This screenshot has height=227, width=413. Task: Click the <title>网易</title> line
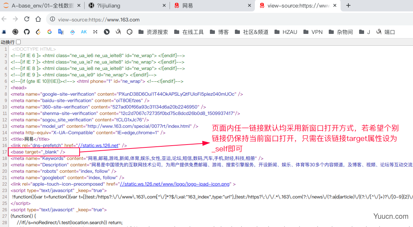click(30, 139)
